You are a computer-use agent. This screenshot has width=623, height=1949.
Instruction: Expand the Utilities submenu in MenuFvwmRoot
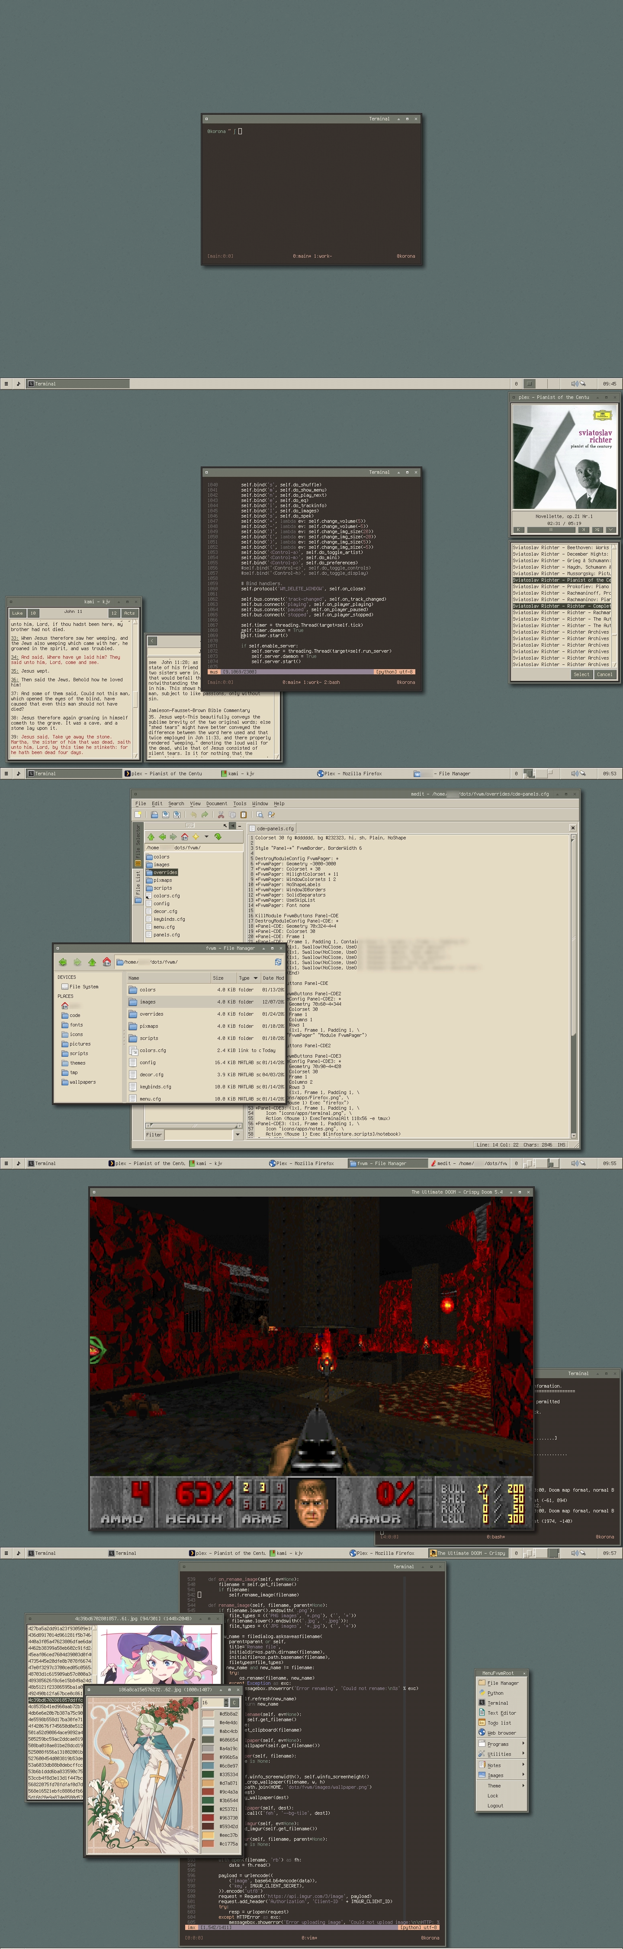[x=501, y=1754]
